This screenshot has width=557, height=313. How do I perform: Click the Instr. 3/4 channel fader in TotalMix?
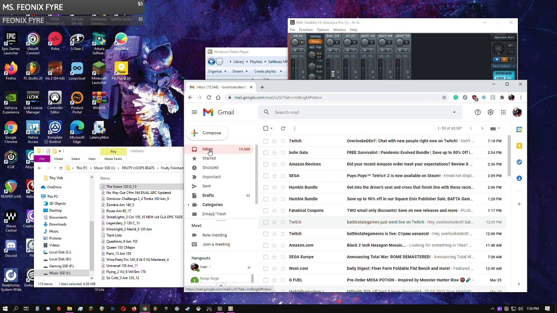point(333,73)
